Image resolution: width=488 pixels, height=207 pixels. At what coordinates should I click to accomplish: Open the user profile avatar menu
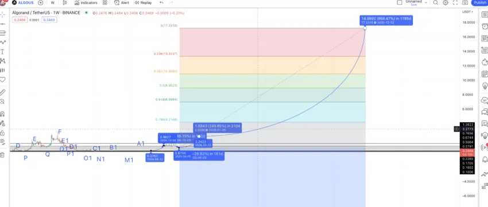pyautogui.click(x=3, y=2)
